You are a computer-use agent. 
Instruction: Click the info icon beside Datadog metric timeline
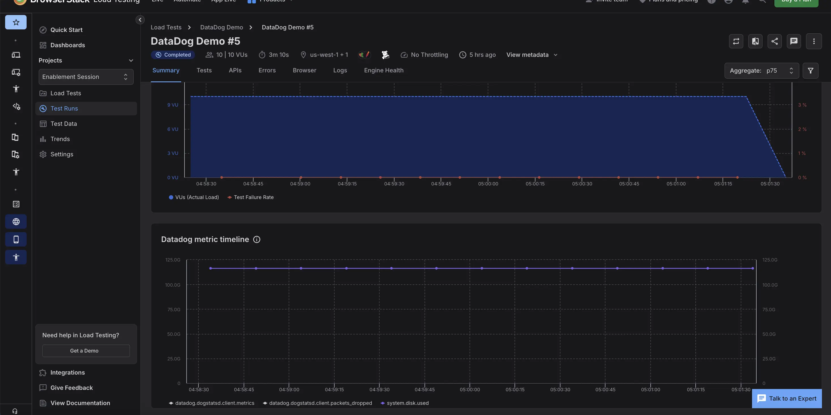(x=256, y=239)
